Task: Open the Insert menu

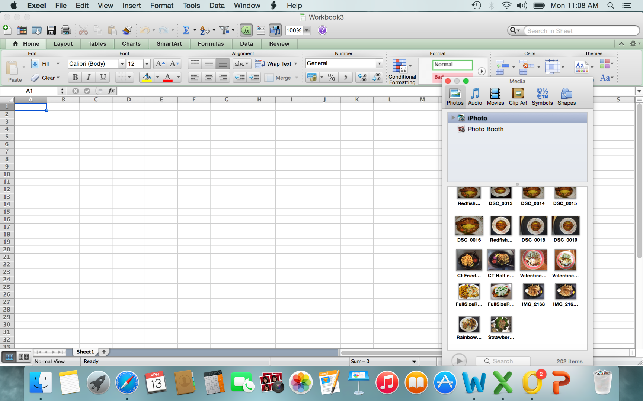Action: [x=132, y=6]
